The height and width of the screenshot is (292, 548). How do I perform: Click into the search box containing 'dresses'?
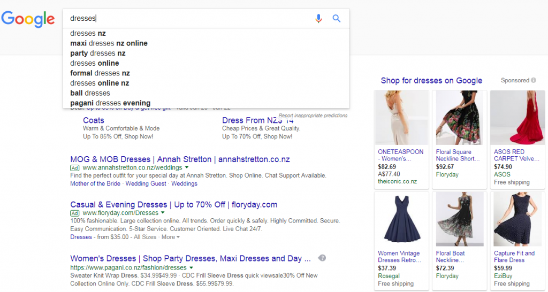187,19
